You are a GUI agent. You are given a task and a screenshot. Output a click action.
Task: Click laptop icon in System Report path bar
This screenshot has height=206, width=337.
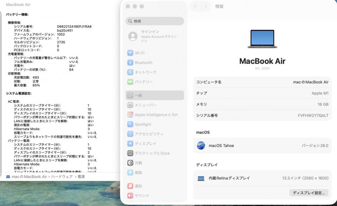click(8, 177)
